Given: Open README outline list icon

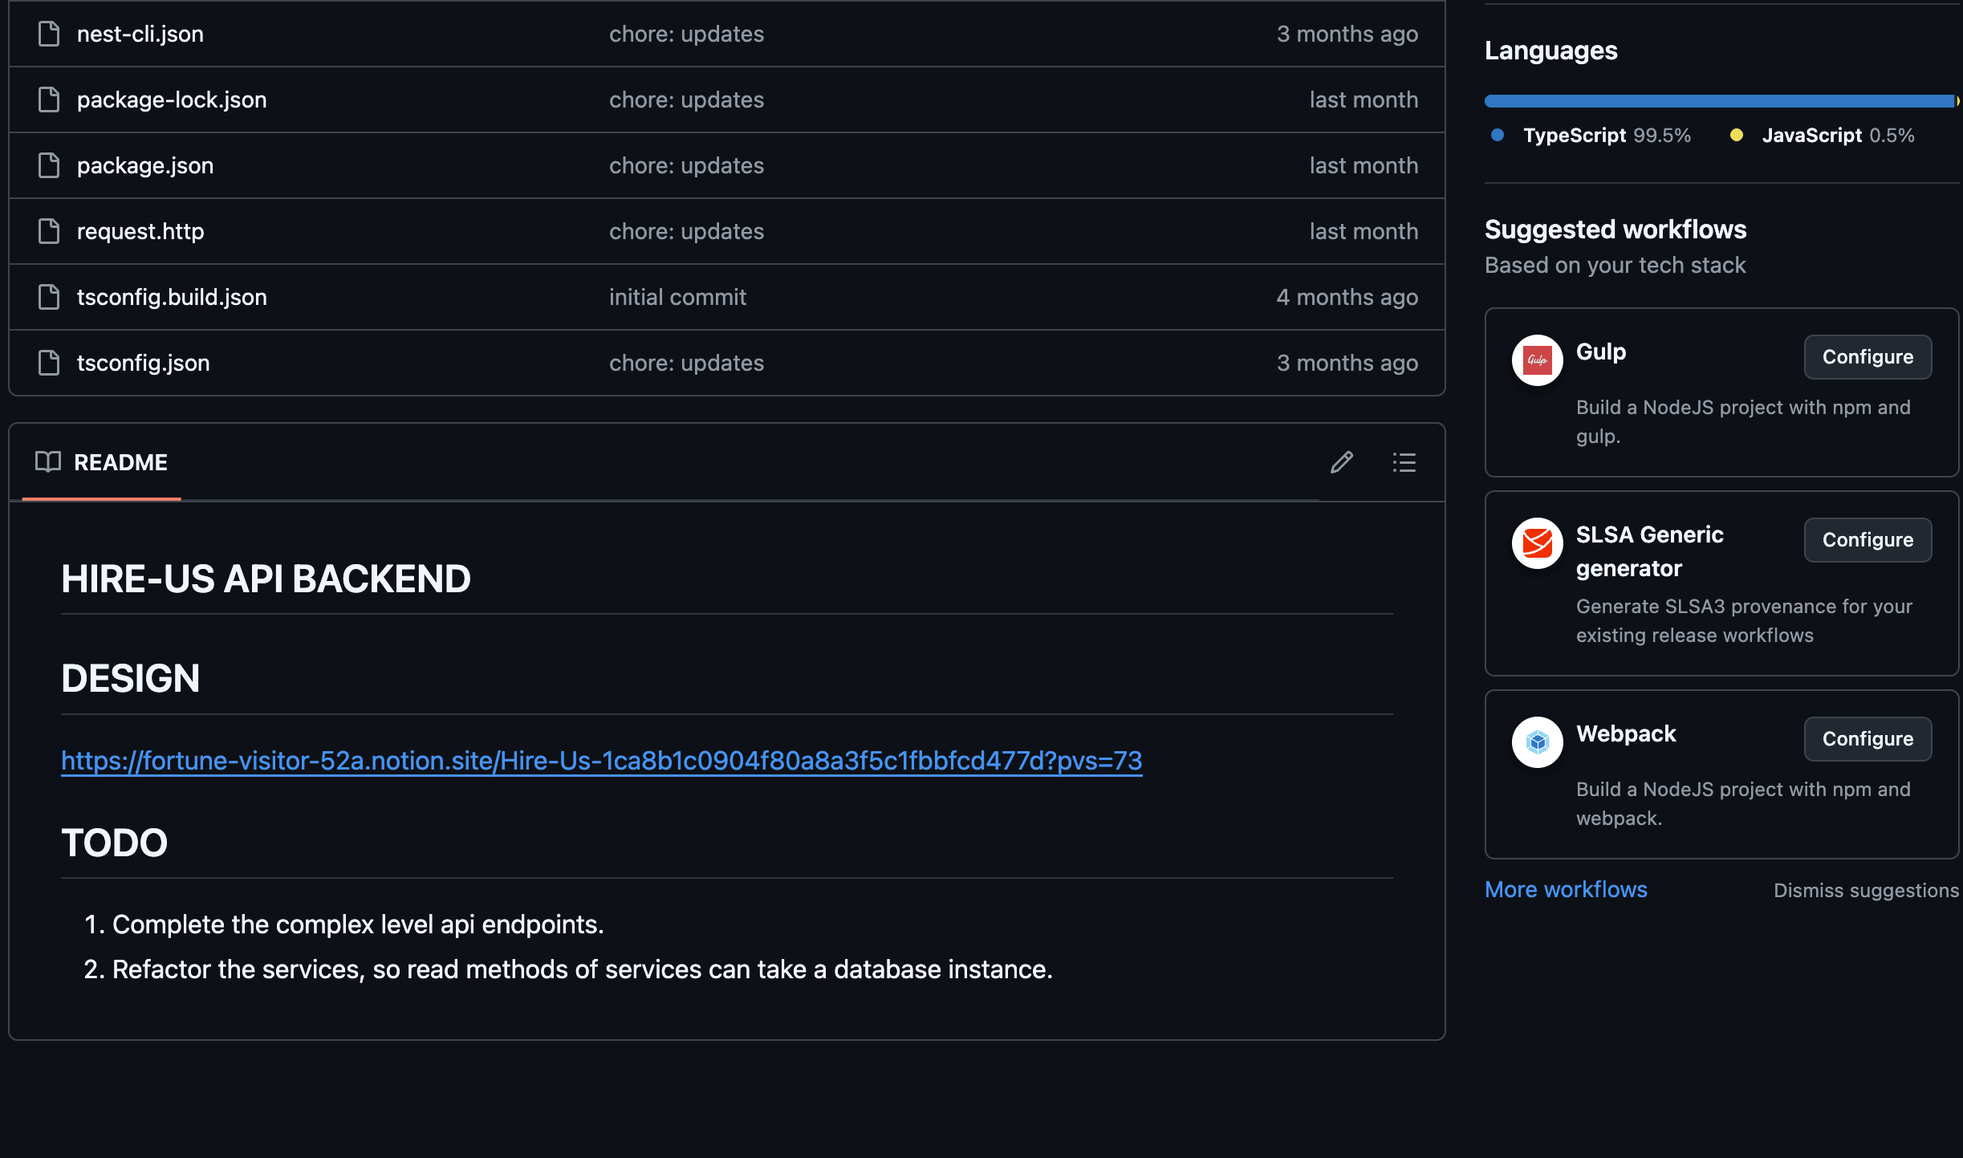Looking at the screenshot, I should tap(1404, 462).
